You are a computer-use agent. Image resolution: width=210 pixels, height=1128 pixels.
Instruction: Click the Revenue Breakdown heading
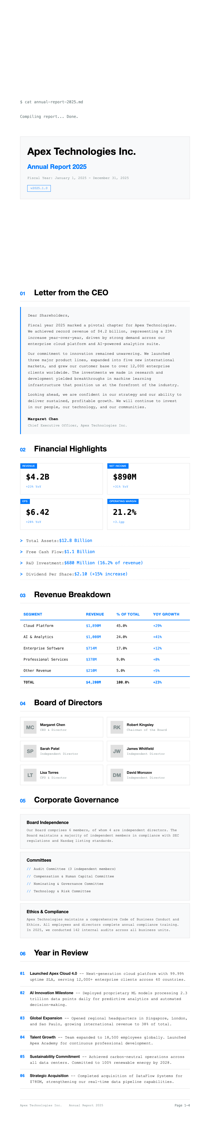point(72,594)
